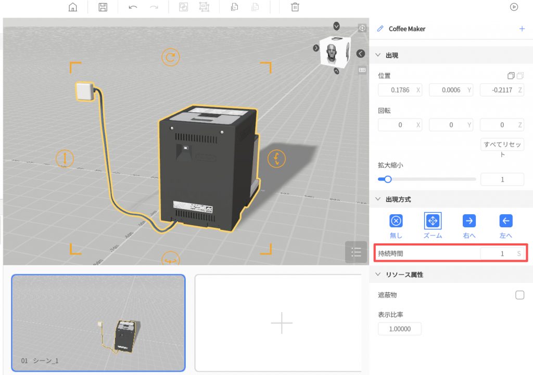533x375 pixels.
Task: Click the すべてリセット button
Action: [x=502, y=149]
